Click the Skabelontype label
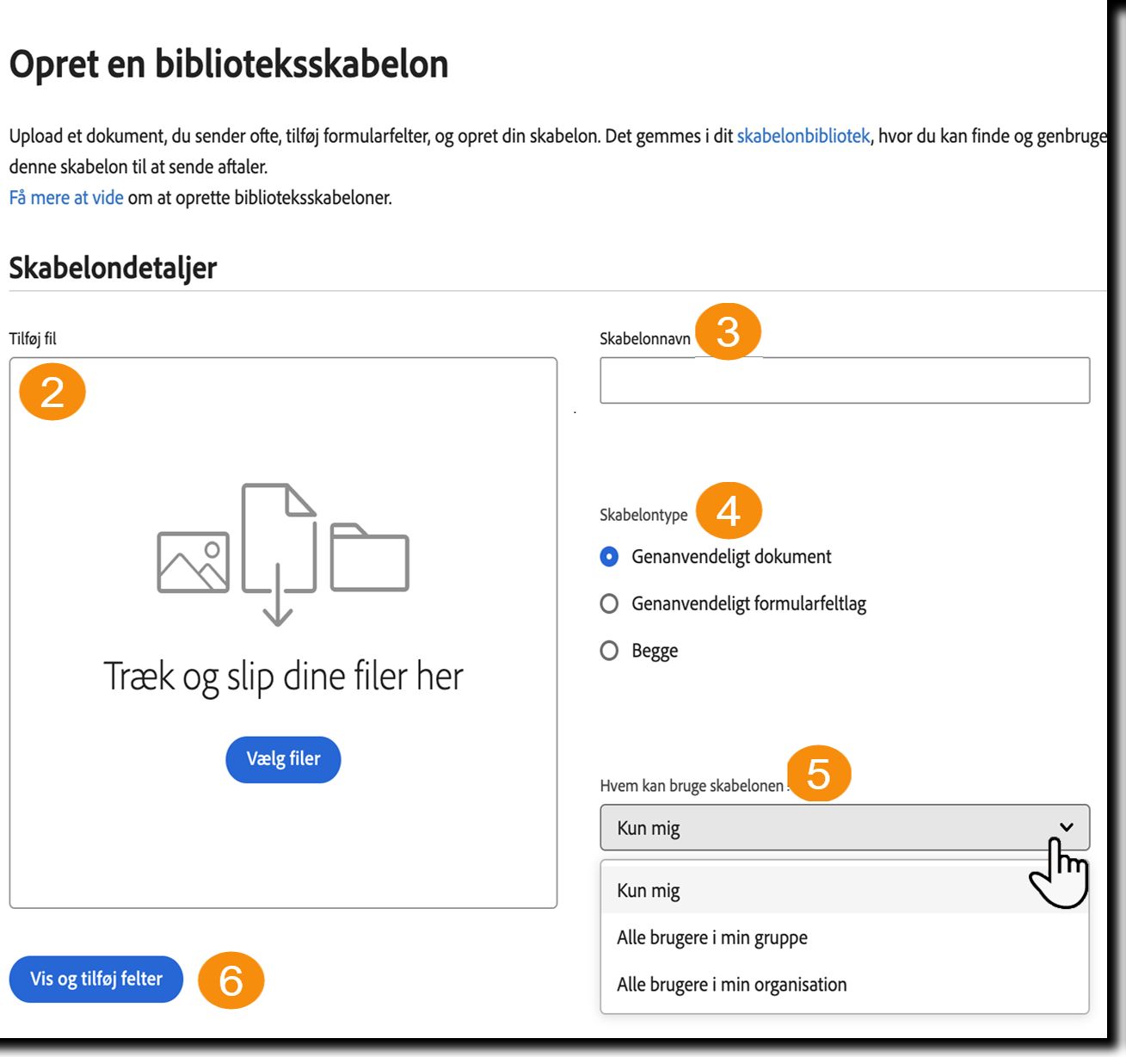Image resolution: width=1126 pixels, height=1057 pixels. [x=643, y=515]
